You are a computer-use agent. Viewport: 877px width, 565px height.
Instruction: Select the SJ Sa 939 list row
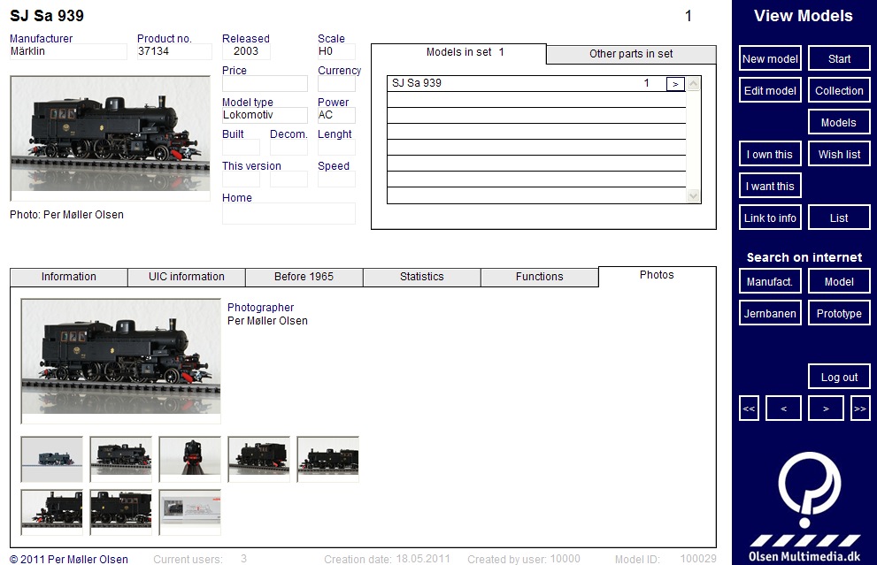click(535, 84)
